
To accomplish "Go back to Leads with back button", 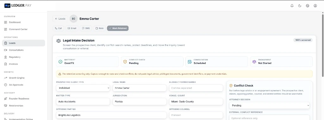I will tap(60, 19).
